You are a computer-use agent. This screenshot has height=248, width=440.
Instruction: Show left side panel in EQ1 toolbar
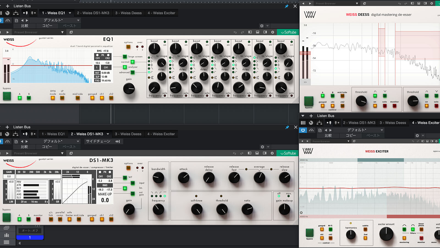pyautogui.click(x=250, y=32)
